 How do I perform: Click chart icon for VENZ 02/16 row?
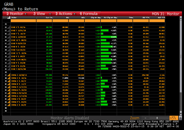[x=9, y=27]
